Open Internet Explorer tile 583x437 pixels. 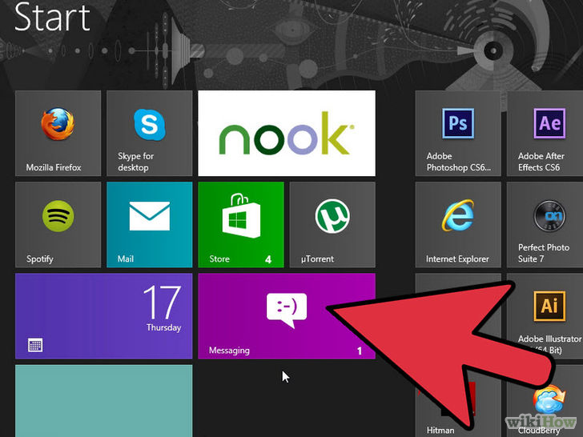(x=458, y=224)
